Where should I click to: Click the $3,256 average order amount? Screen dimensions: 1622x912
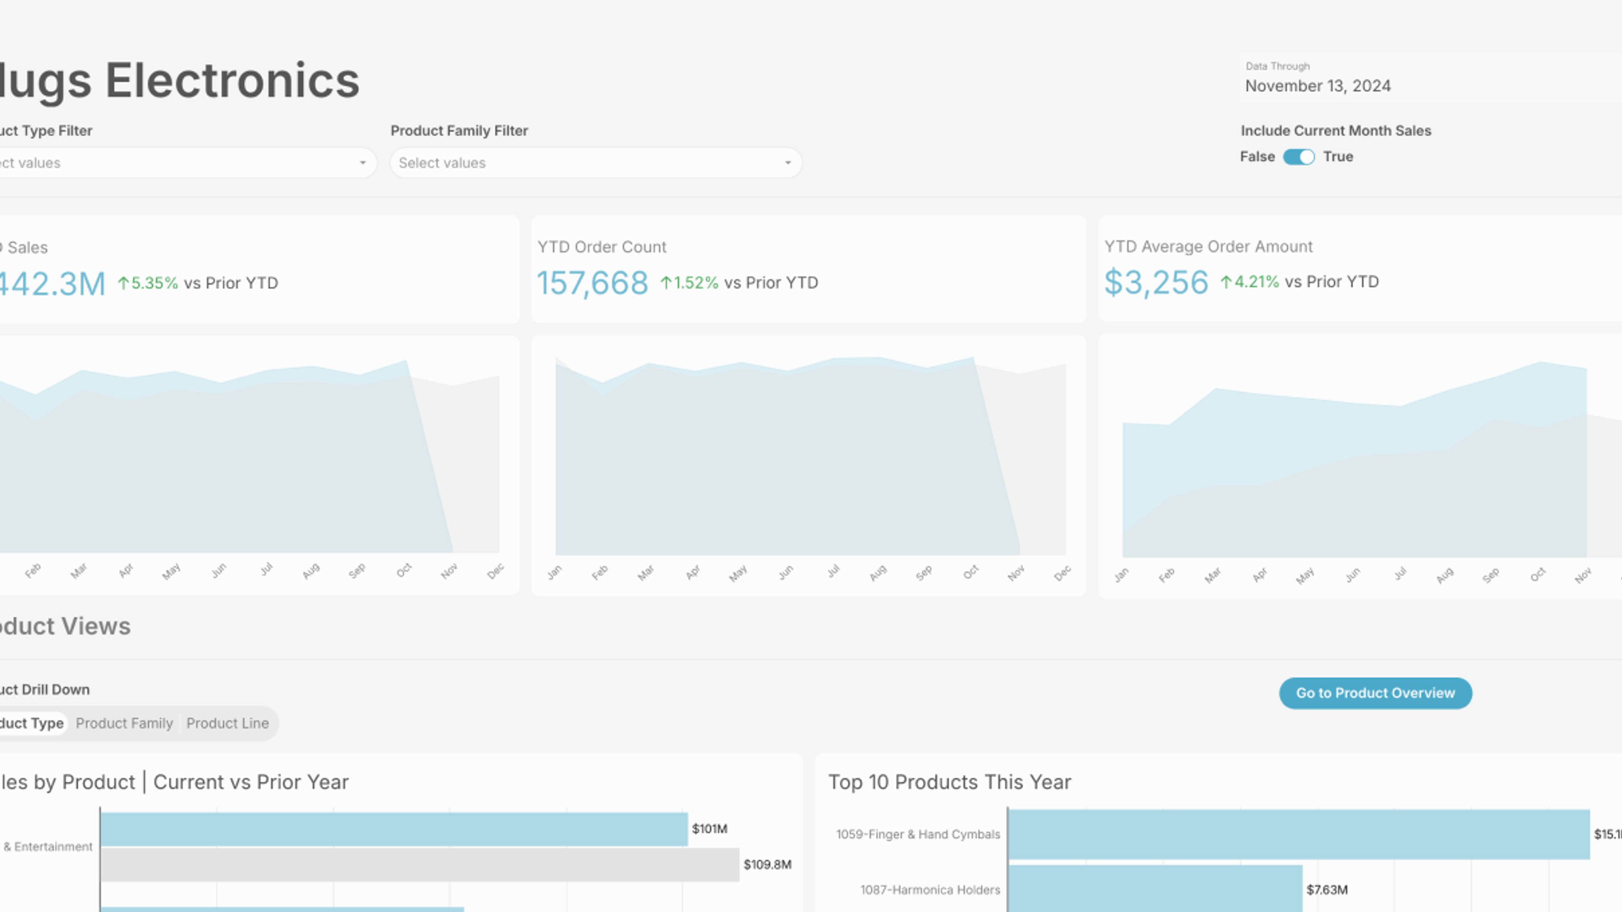pyautogui.click(x=1156, y=282)
